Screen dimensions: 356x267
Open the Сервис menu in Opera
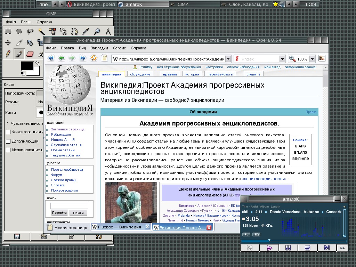(x=120, y=48)
